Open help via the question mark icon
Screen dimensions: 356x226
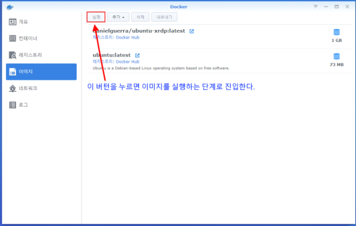(x=315, y=7)
